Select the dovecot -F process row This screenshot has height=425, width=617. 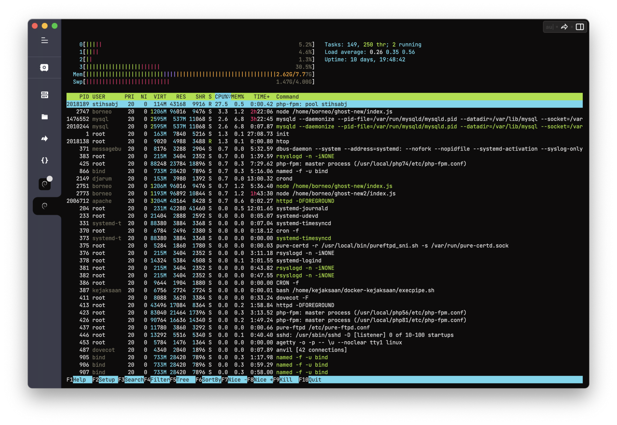[325, 298]
